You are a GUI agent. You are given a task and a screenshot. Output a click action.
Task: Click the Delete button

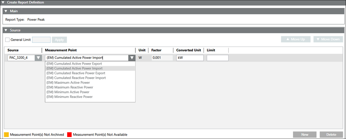(x=331, y=134)
